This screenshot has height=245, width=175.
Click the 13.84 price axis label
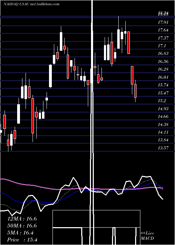point(163,140)
